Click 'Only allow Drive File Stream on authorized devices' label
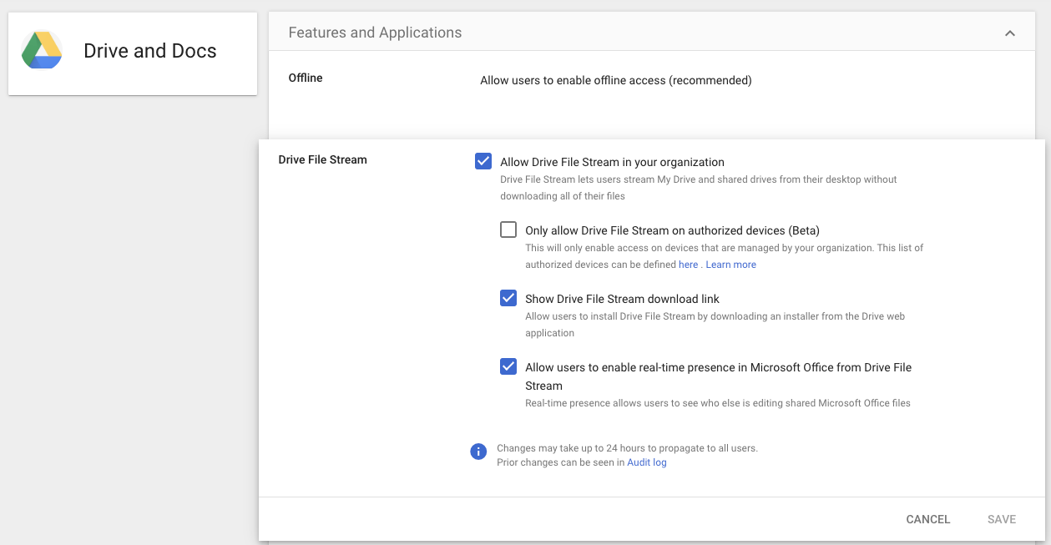 coord(672,230)
